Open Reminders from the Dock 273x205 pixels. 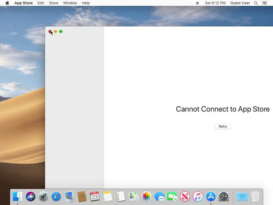[x=121, y=196]
